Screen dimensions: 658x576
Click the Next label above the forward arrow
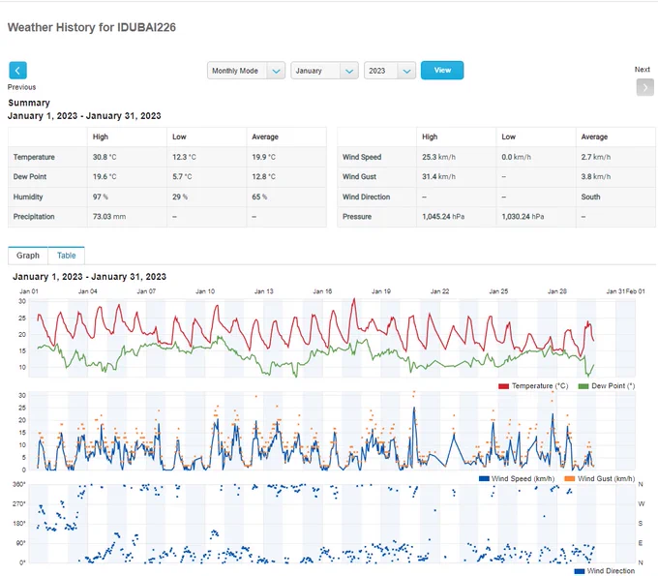coord(643,70)
